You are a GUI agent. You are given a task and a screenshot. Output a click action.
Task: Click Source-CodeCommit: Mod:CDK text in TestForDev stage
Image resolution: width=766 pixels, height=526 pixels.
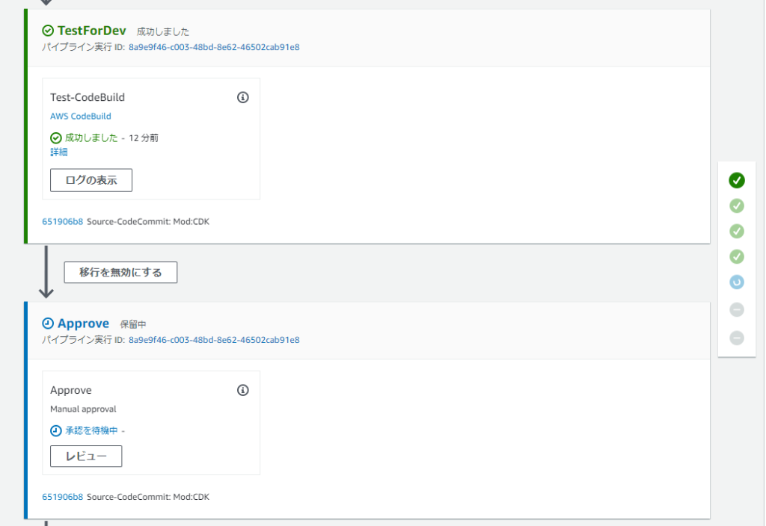[148, 221]
